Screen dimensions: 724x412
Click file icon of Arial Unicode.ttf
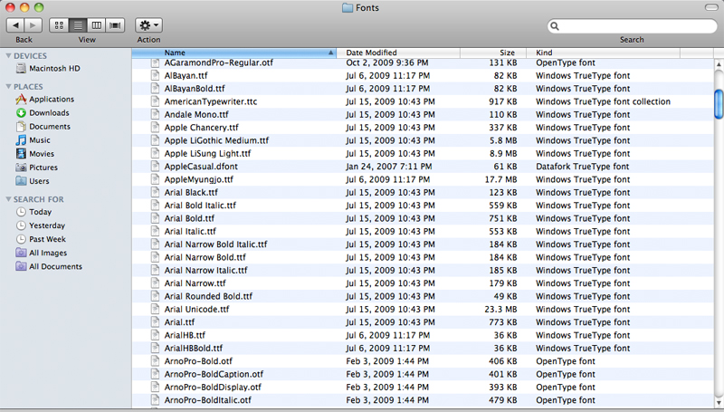[x=155, y=310]
